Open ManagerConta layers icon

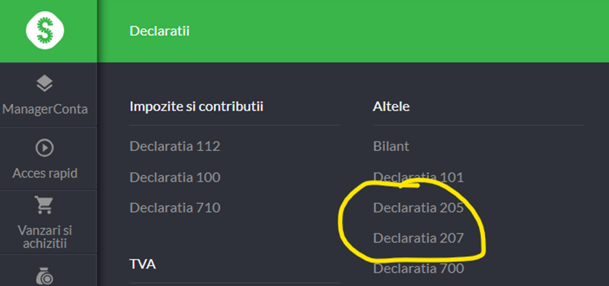click(44, 83)
